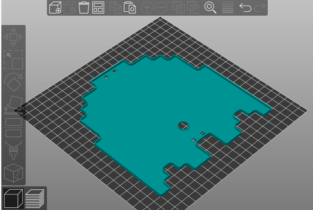The height and width of the screenshot is (210, 313).
Task: Select the Seam painting cube tool
Action: [x=13, y=173]
